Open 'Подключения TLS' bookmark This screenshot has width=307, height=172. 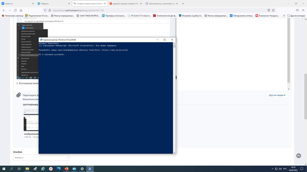[x=37, y=16]
